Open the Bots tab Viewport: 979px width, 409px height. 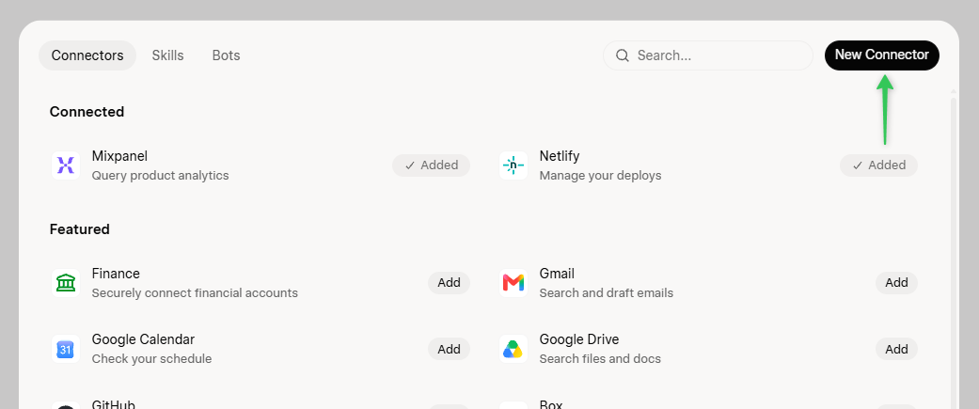pos(226,55)
